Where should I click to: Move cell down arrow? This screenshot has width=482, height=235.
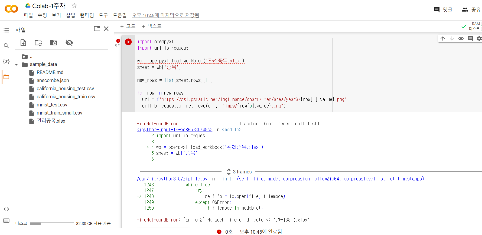click(x=452, y=38)
